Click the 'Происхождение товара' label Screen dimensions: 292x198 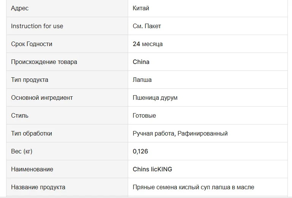coord(44,62)
